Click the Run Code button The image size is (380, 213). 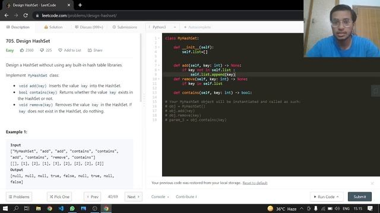point(326,197)
